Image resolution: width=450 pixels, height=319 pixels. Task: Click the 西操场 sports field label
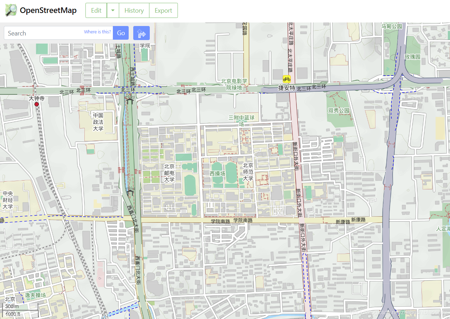[217, 174]
